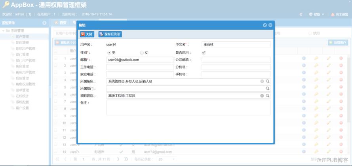This screenshot has width=352, height=166.
Task: Close the 编辑 dialog with the X icon
Action: (x=270, y=25)
